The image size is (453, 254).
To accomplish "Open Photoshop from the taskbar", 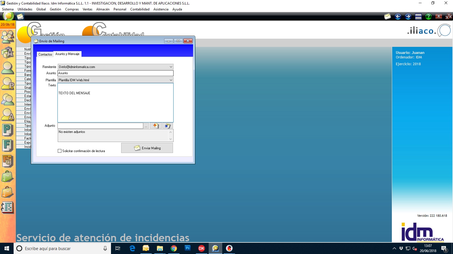I will coord(187,248).
